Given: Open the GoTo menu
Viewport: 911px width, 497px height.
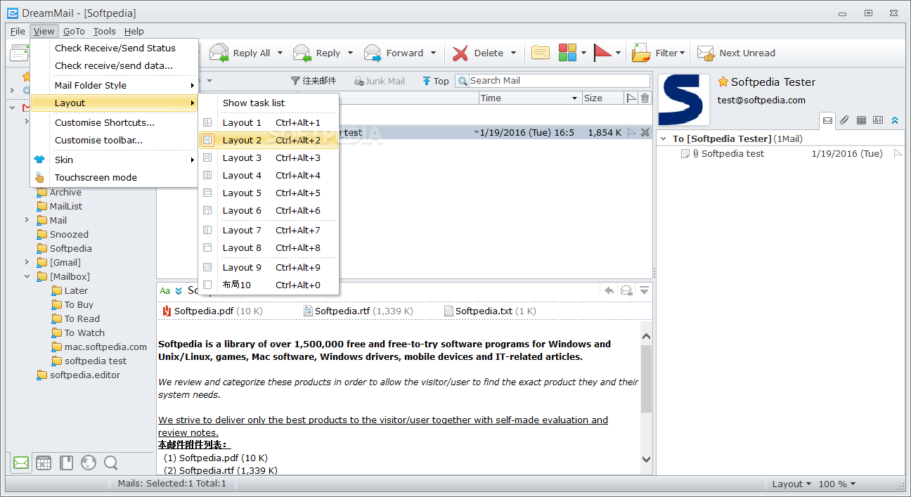Looking at the screenshot, I should [74, 31].
